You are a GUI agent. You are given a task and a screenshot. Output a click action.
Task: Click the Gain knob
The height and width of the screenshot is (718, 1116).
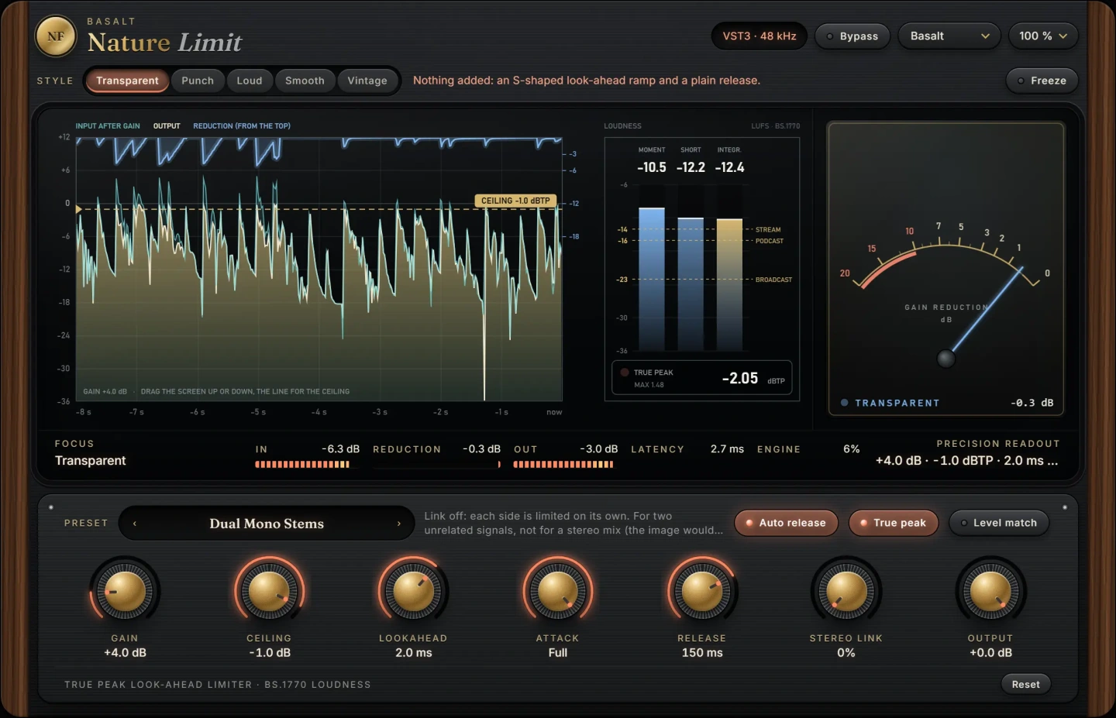tap(124, 592)
